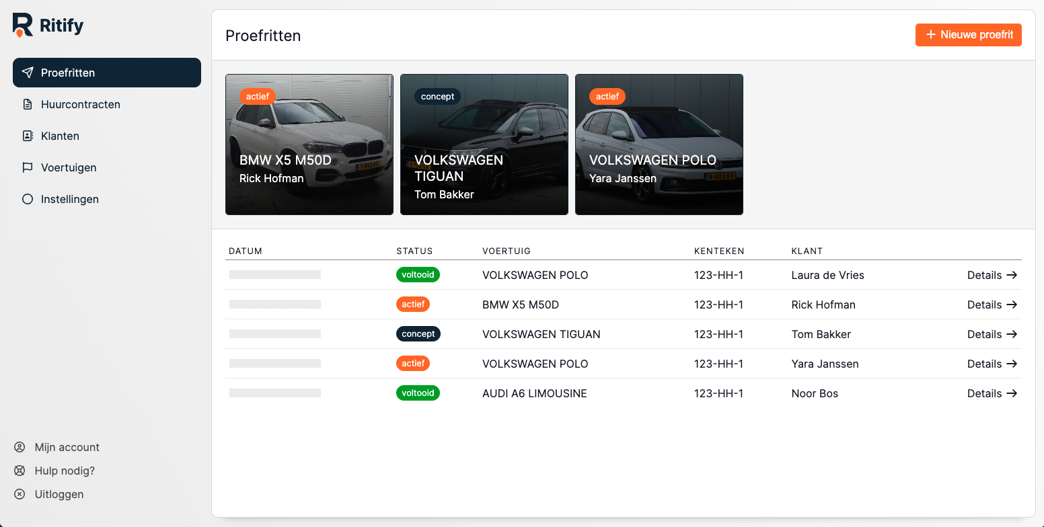
Task: Click the Hulp nodig lifebuoy icon
Action: [x=20, y=471]
